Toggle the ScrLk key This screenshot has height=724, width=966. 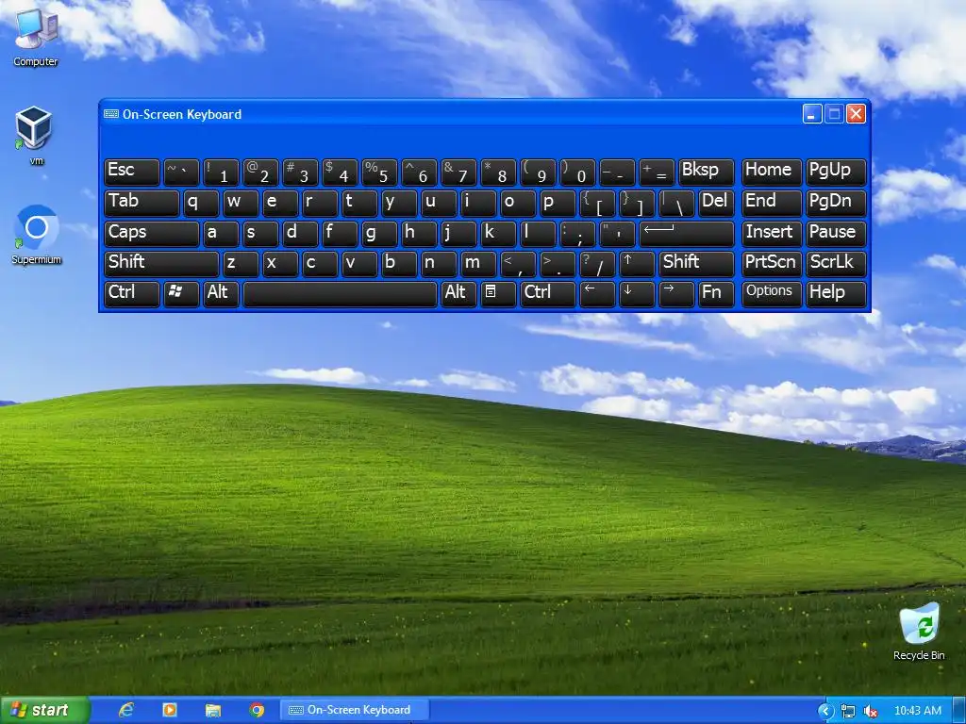pyautogui.click(x=836, y=264)
